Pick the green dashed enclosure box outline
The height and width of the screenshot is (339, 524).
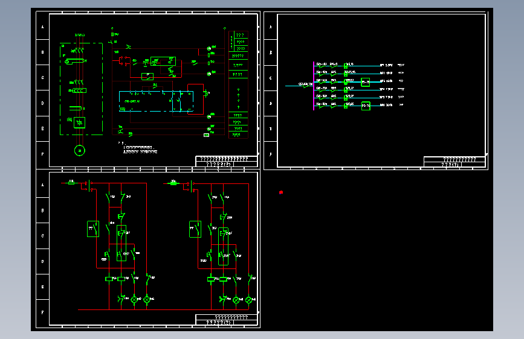tap(81, 89)
